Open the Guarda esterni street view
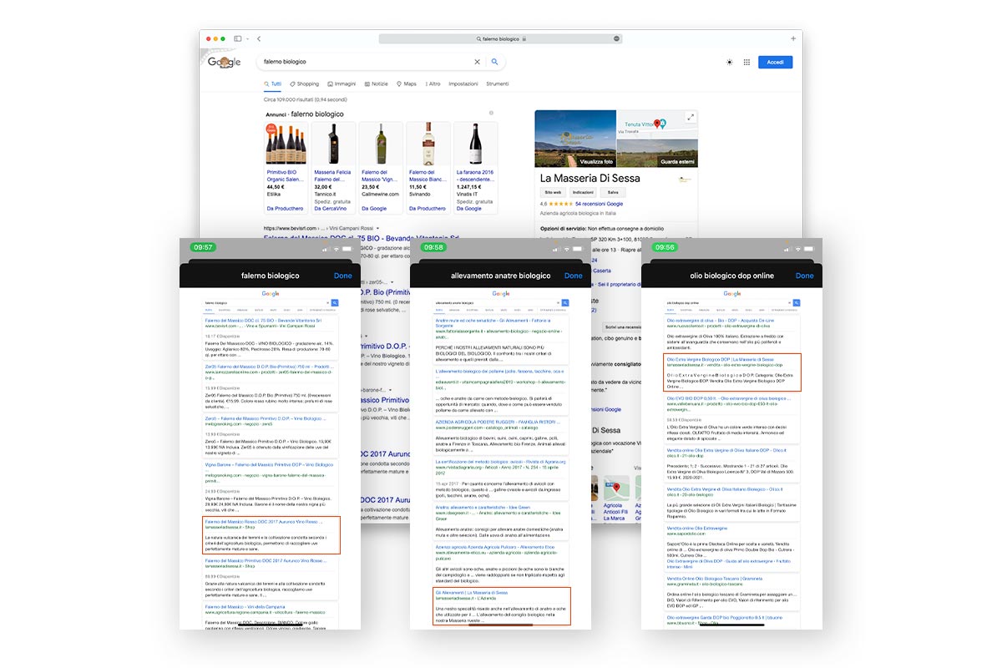 coord(678,161)
